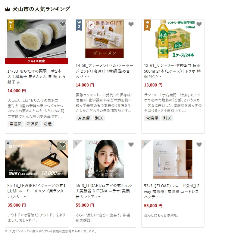Favorite the FLOAD 2way vacuum cleaner

point(199,145)
